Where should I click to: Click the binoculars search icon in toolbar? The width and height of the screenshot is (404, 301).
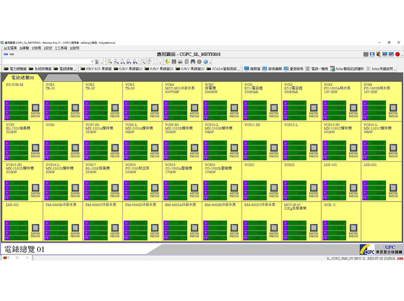[193, 61]
